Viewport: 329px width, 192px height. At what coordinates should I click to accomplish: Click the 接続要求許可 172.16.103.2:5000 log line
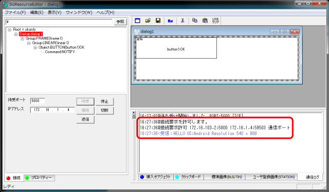[x=215, y=127]
